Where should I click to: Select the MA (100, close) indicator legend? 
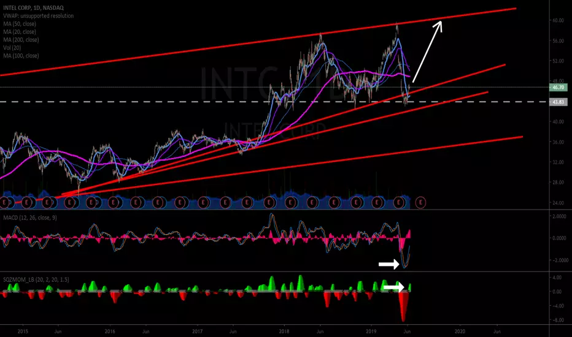pyautogui.click(x=21, y=56)
